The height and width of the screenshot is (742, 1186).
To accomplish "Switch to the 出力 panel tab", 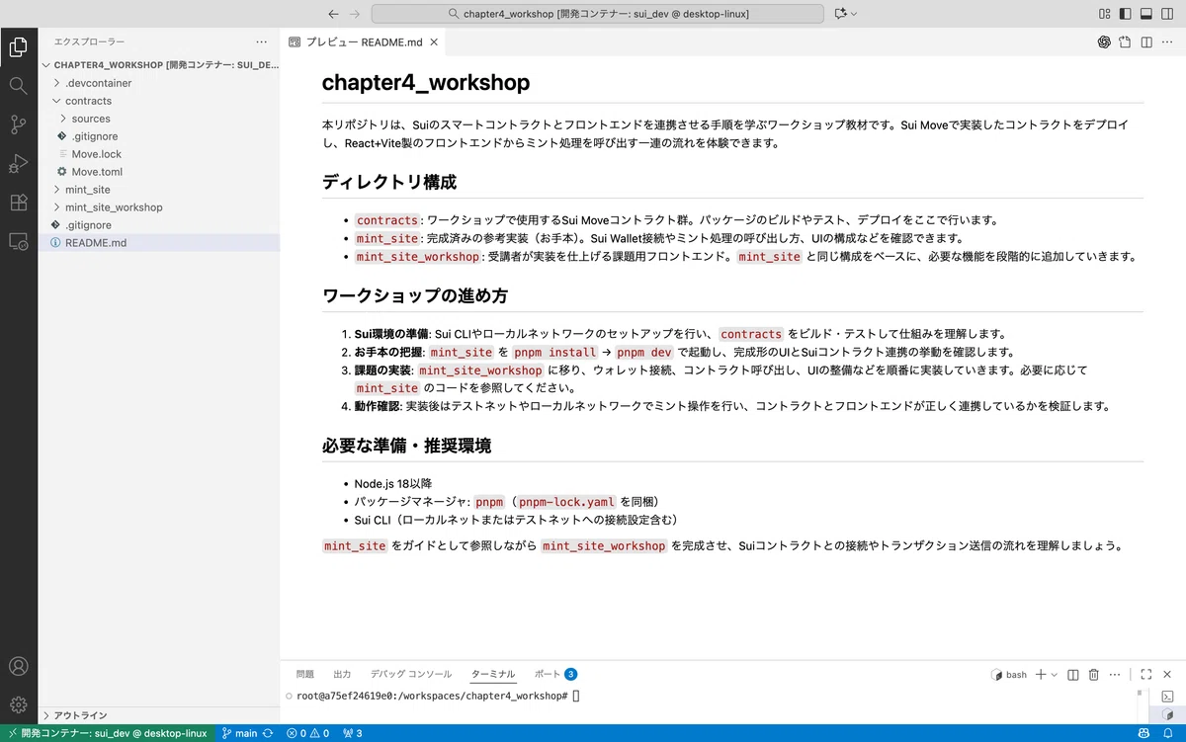I will point(342,675).
